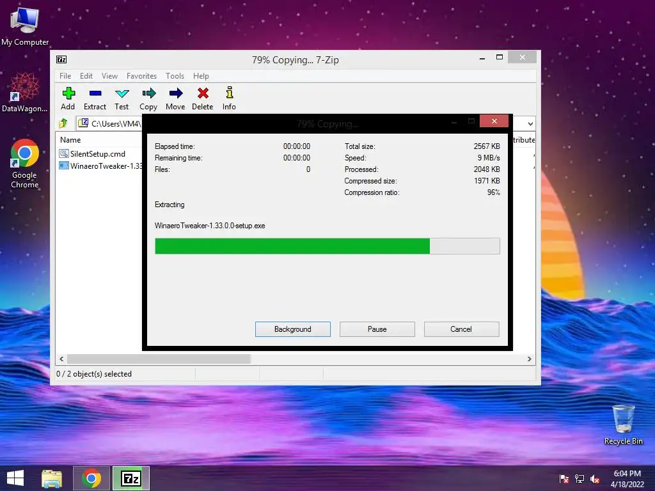Click the '0 / 2 object(s) selected' status text
This screenshot has width=655, height=491.
tap(94, 373)
